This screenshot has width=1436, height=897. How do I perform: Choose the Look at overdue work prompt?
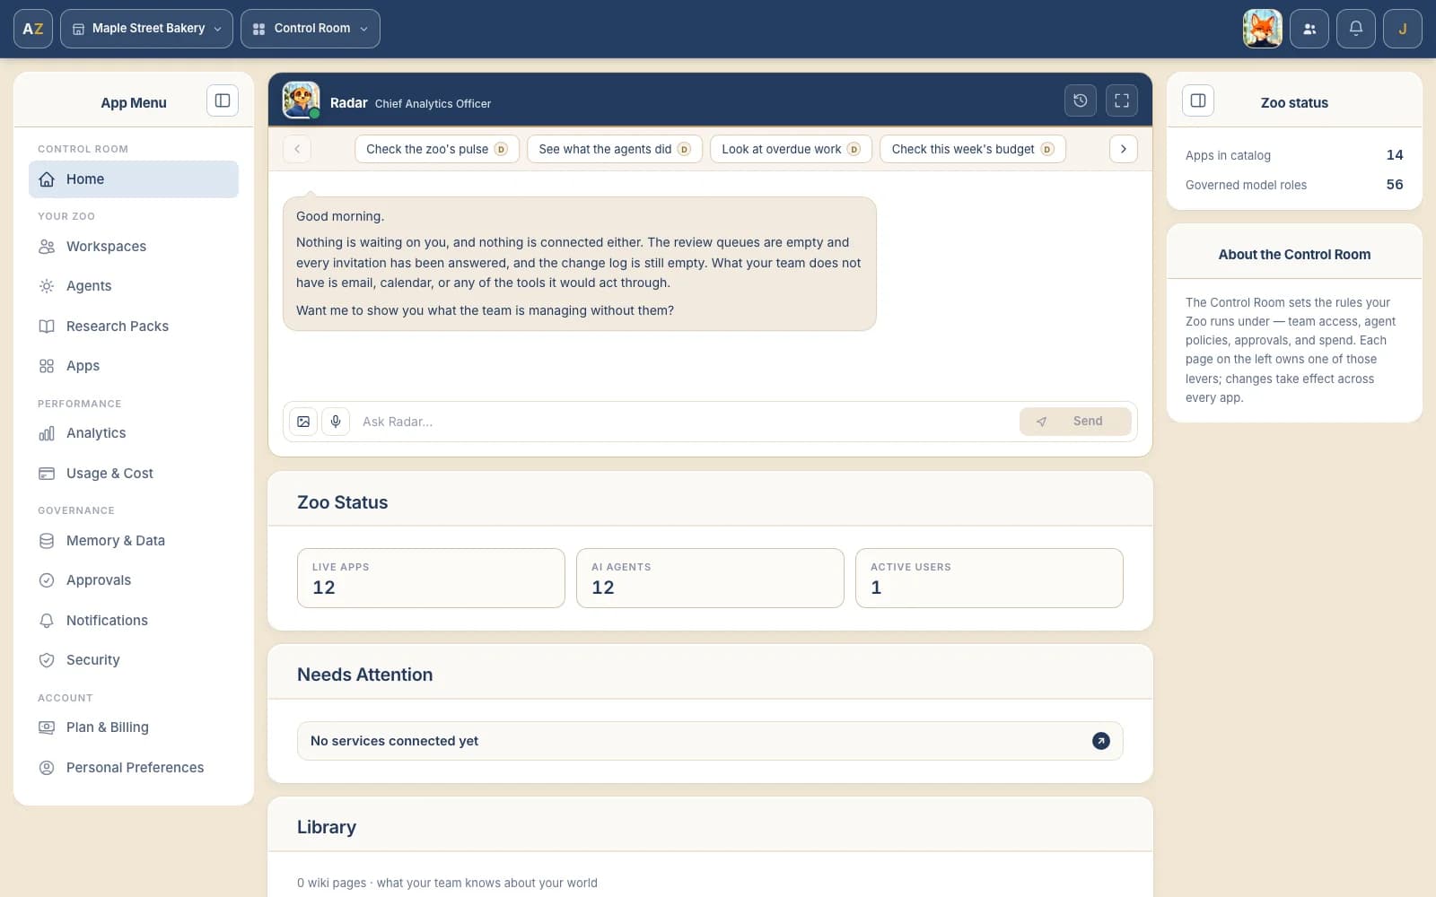[790, 149]
